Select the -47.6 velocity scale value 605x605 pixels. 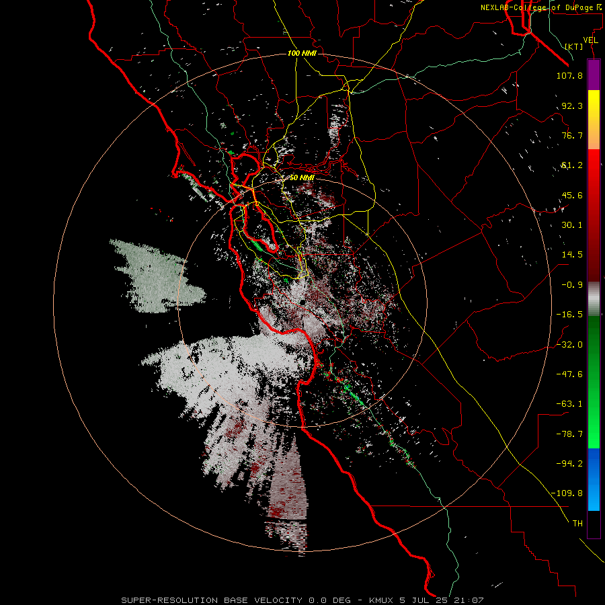(x=569, y=374)
